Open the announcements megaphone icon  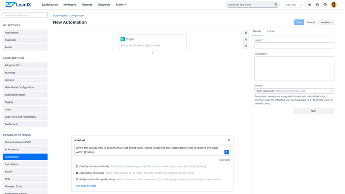[x=310, y=5]
